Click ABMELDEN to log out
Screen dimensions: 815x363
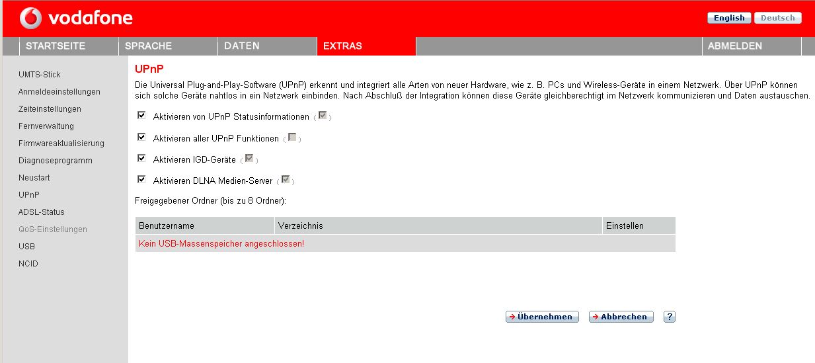pyautogui.click(x=752, y=46)
